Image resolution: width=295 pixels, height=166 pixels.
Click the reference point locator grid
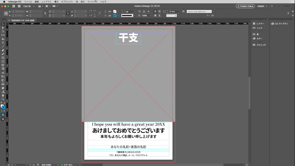pyautogui.click(x=6, y=13)
